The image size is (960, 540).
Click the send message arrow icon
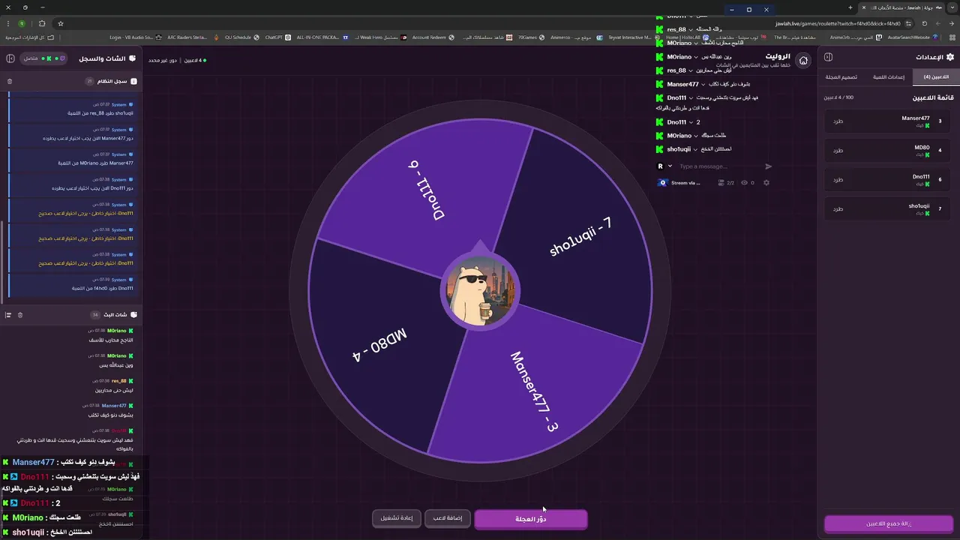pyautogui.click(x=769, y=166)
